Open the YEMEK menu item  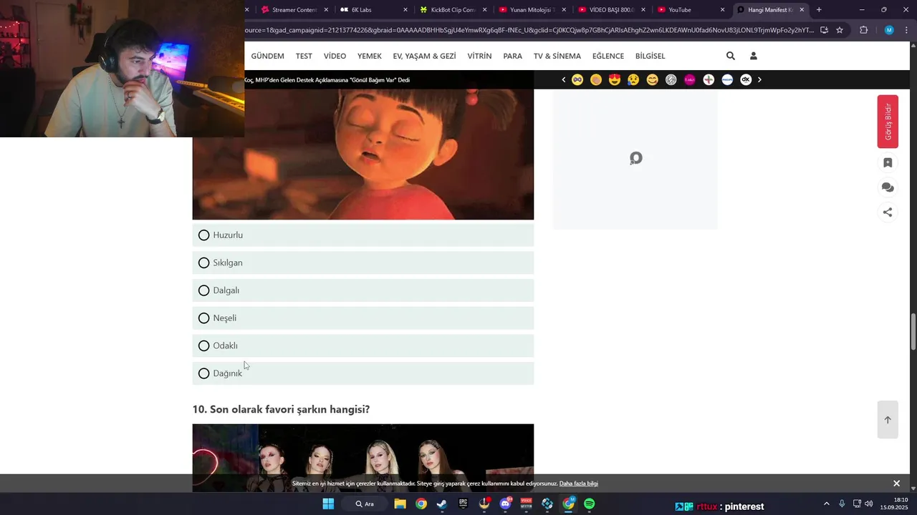coord(370,56)
